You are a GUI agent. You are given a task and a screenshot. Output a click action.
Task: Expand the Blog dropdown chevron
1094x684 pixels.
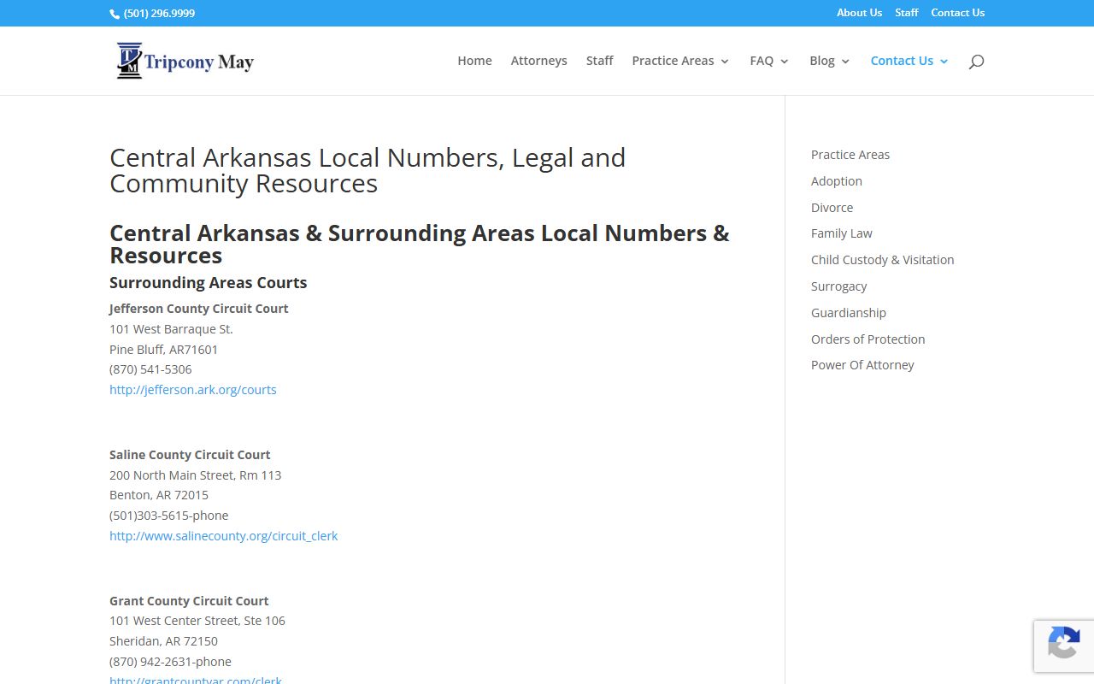point(845,62)
